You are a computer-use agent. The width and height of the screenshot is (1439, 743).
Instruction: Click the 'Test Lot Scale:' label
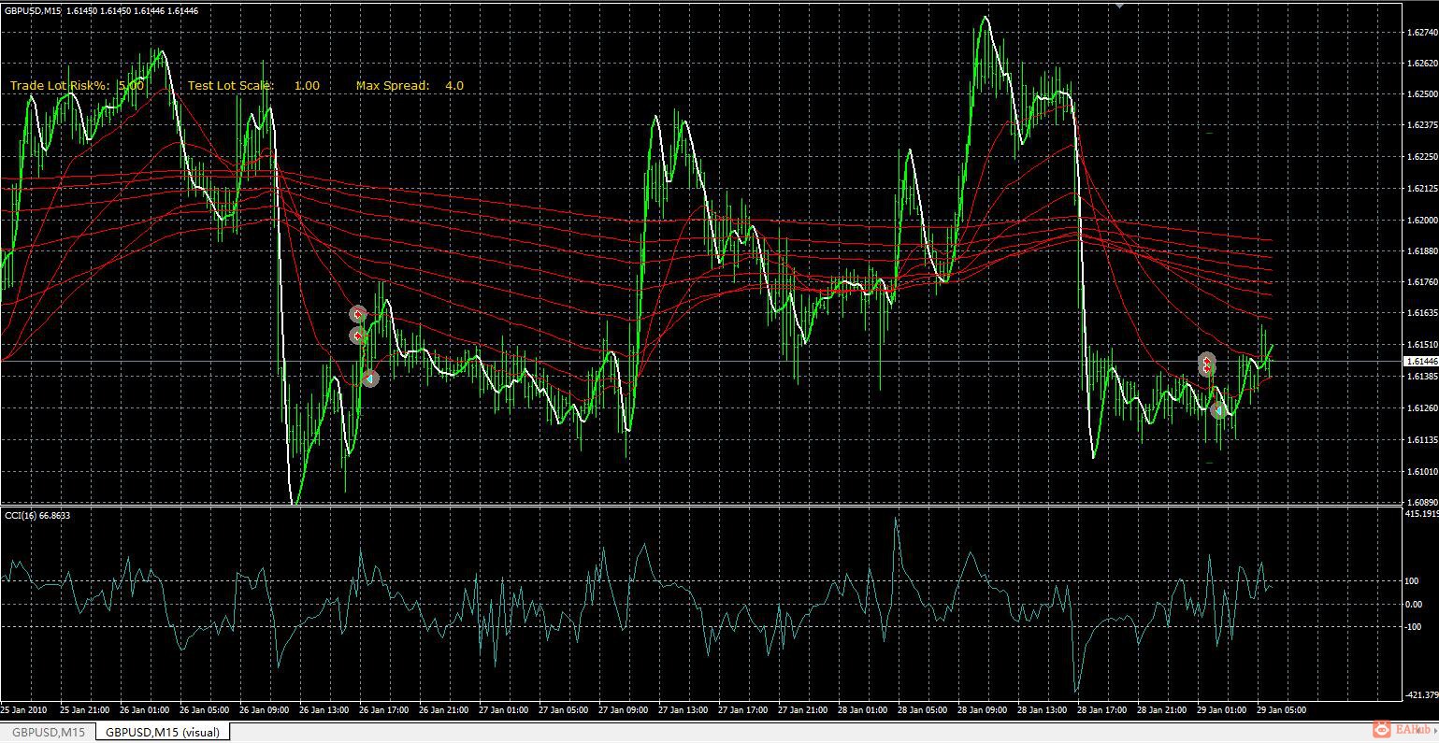tap(231, 85)
